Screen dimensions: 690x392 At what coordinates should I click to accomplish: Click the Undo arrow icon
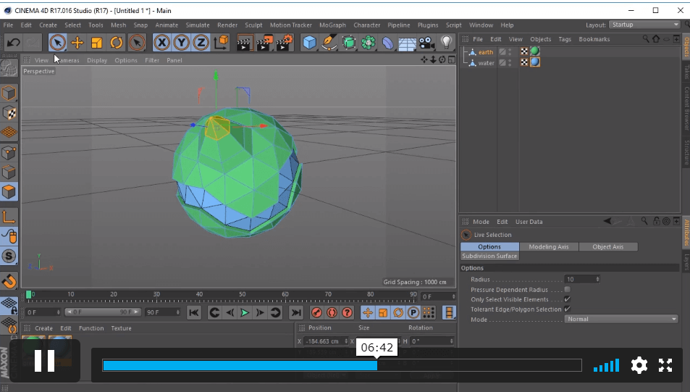[13, 43]
